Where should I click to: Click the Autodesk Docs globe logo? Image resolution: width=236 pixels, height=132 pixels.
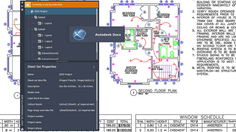click(79, 35)
